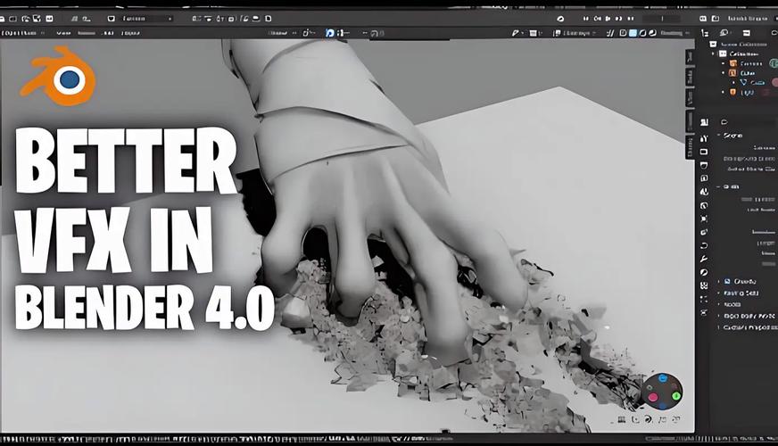Image resolution: width=778 pixels, height=446 pixels.
Task: Open the transform orientation dropdown
Action: 282,33
